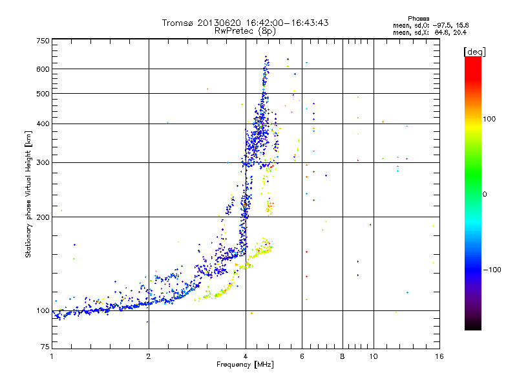
Task: Click the x-axis tick label '1'
Action: click(x=52, y=356)
